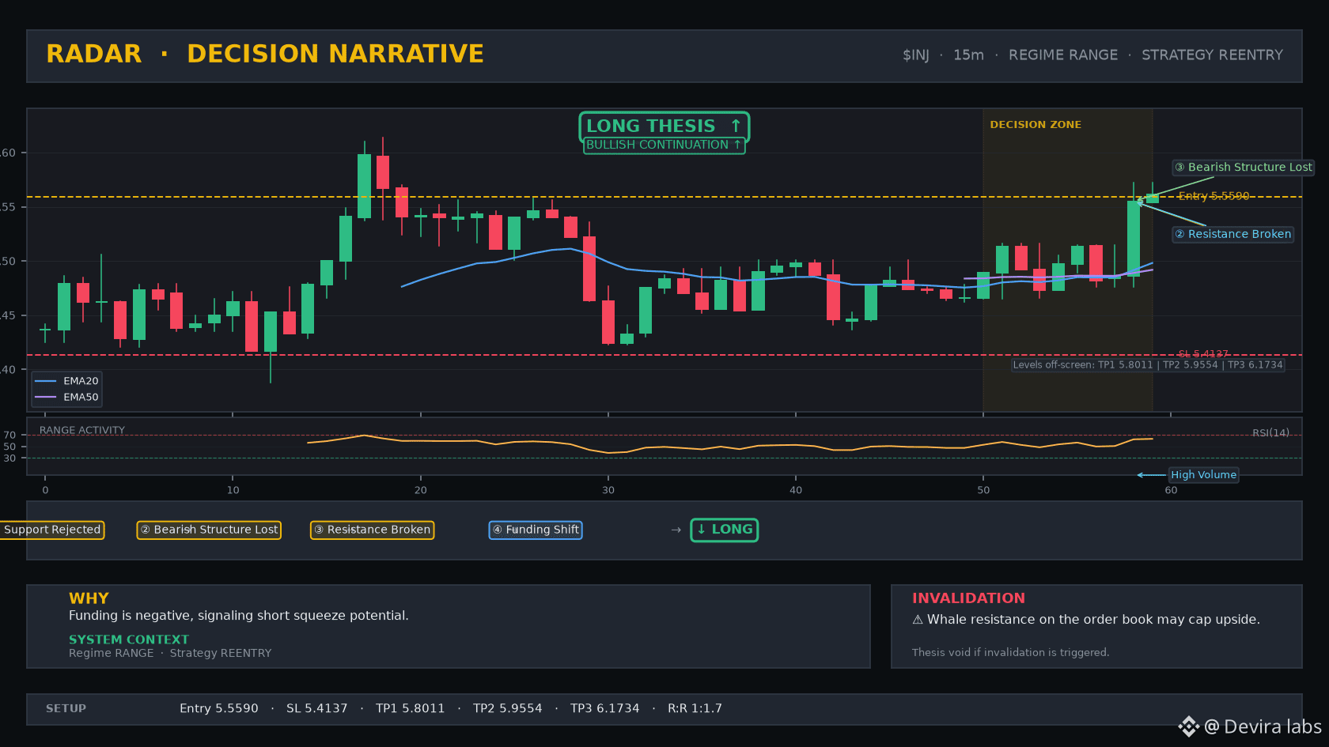Click the Entry 5.5590 label on the chart
This screenshot has width=1329, height=747.
pyautogui.click(x=1214, y=196)
